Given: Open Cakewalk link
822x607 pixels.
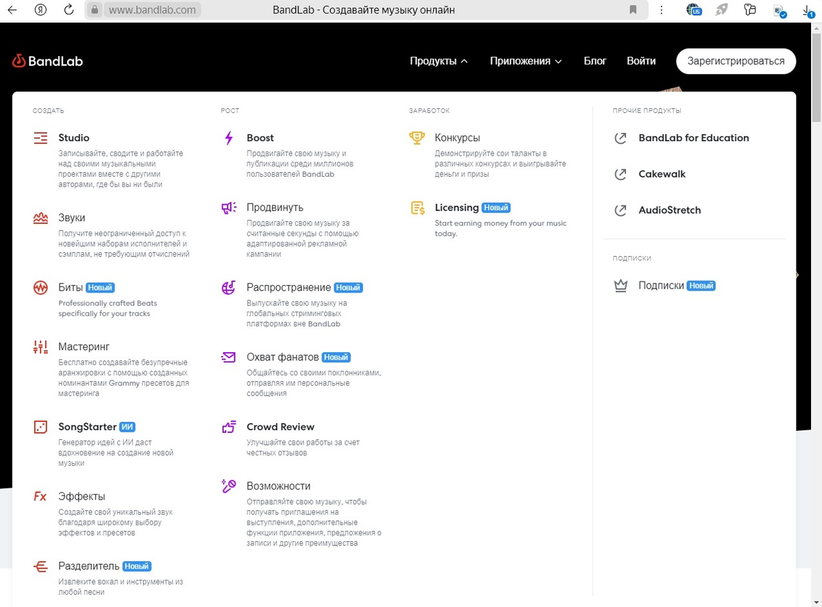Looking at the screenshot, I should pos(662,174).
